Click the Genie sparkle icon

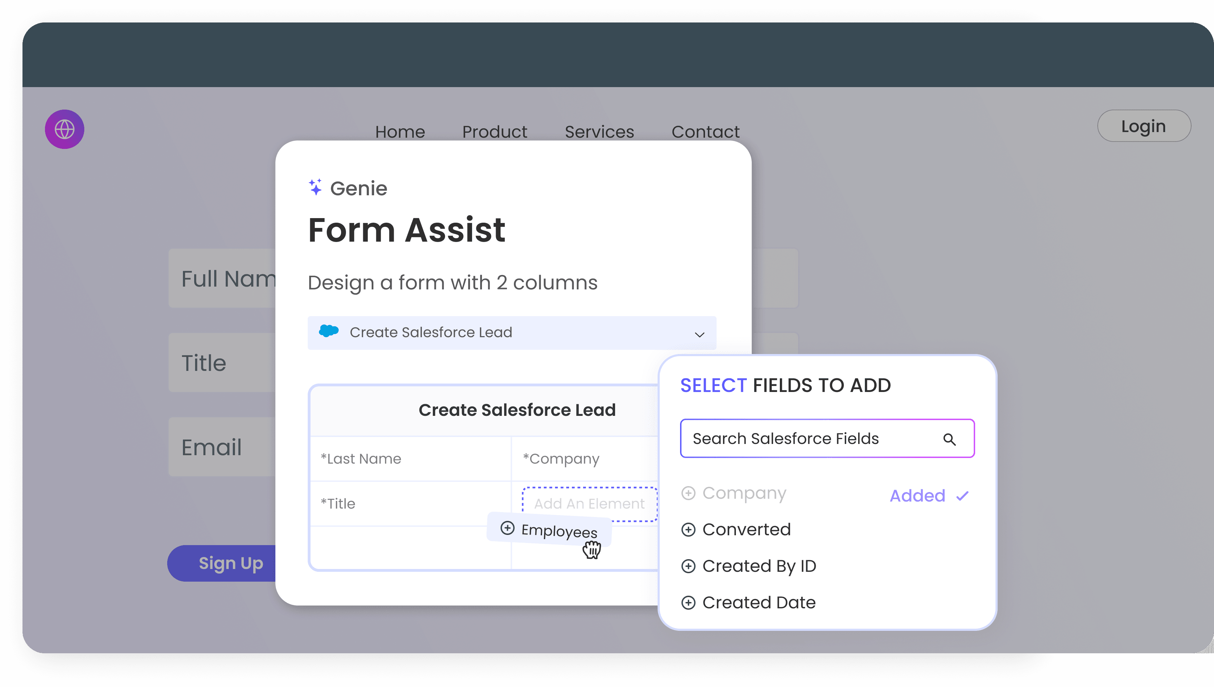tap(316, 187)
